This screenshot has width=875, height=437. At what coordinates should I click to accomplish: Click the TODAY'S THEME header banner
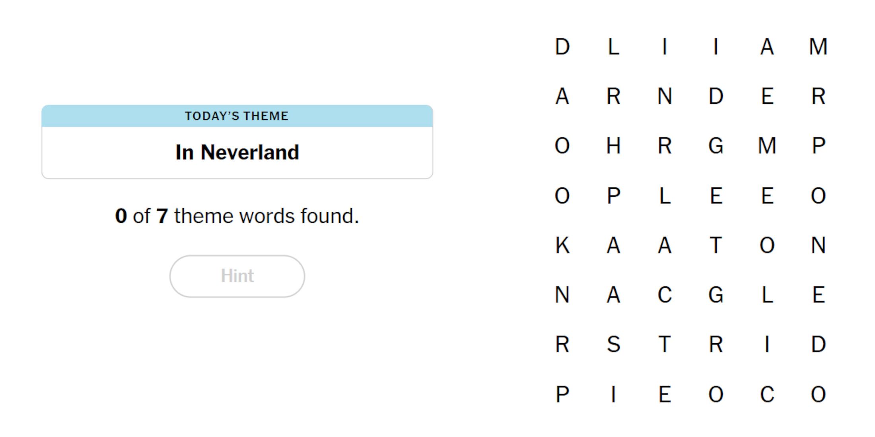tap(237, 116)
